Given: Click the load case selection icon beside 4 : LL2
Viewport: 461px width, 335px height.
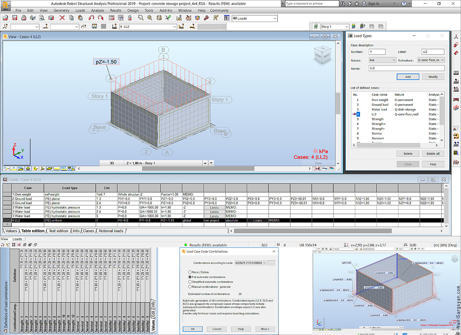Looking at the screenshot, I should (x=115, y=26).
